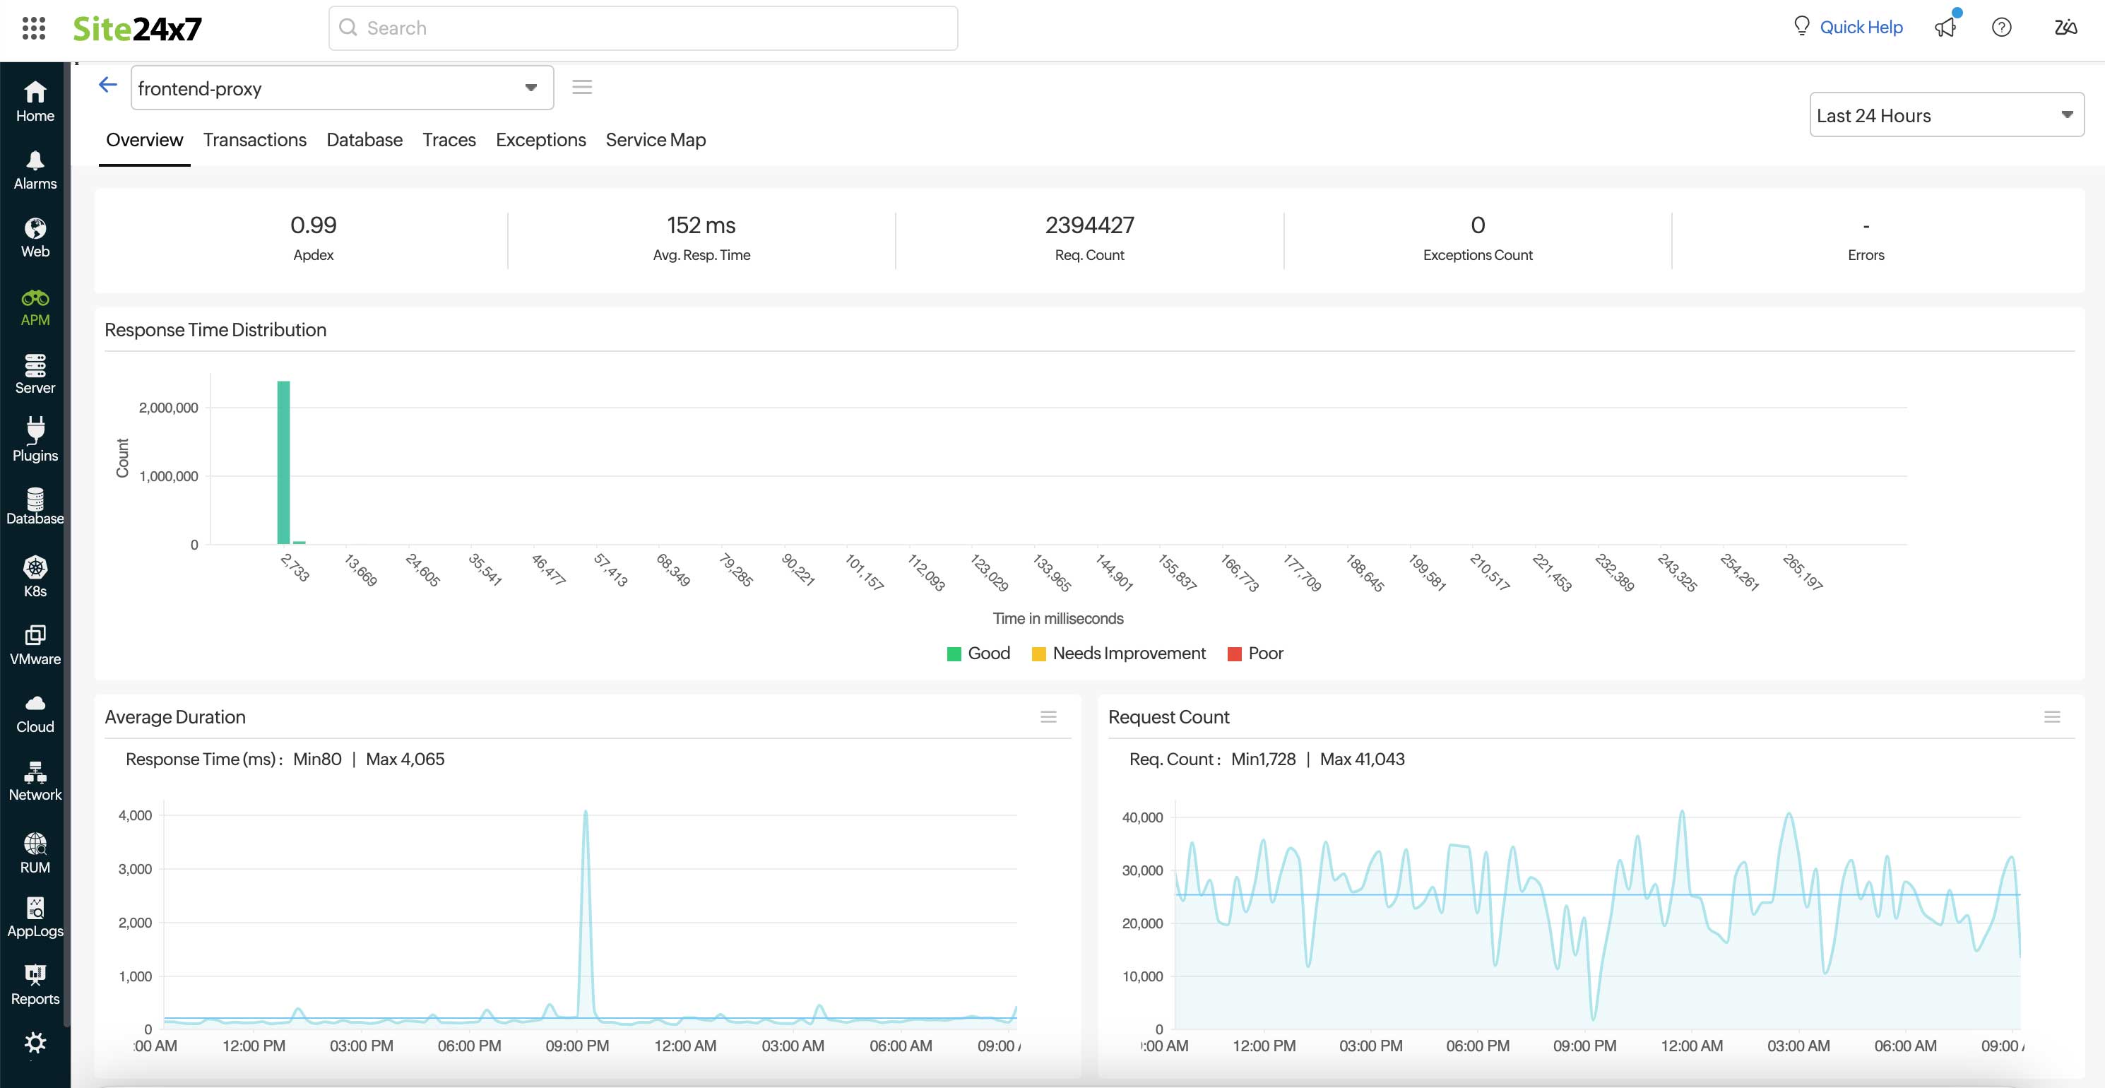Open the Average Duration chart options menu
2105x1088 pixels.
[1049, 717]
